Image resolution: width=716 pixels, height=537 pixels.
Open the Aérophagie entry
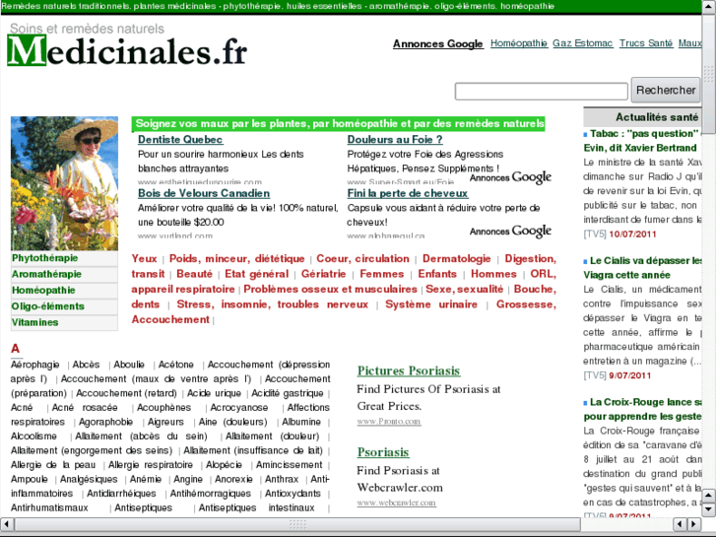[35, 365]
